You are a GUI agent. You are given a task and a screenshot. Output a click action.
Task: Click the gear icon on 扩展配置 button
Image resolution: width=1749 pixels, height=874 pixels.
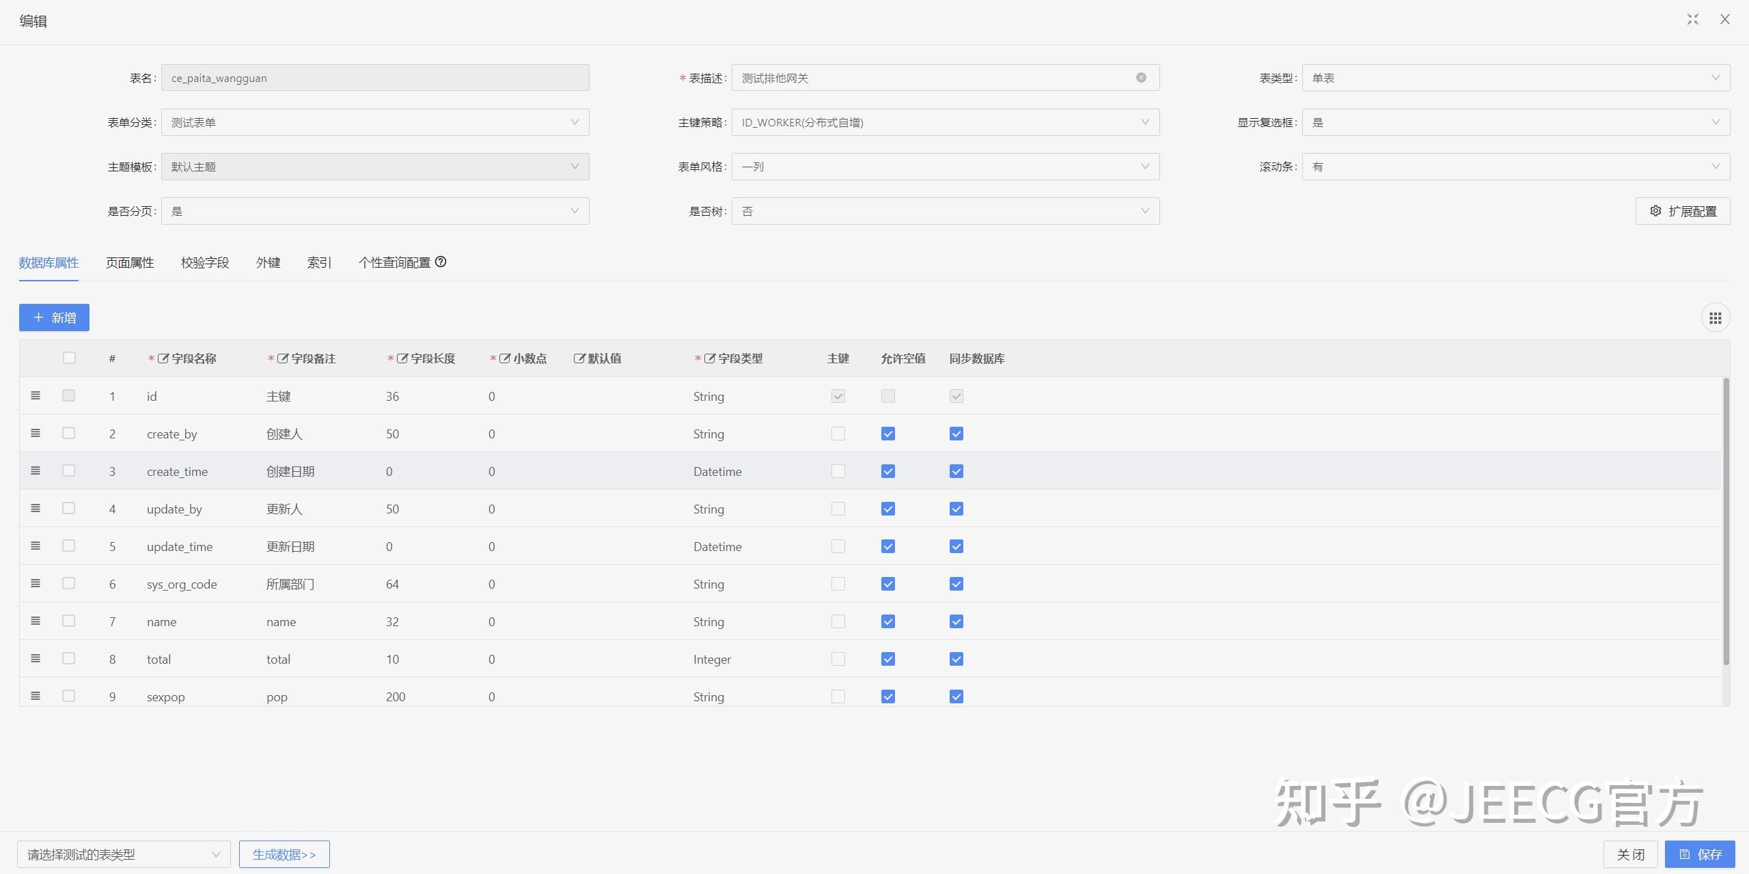tap(1656, 211)
